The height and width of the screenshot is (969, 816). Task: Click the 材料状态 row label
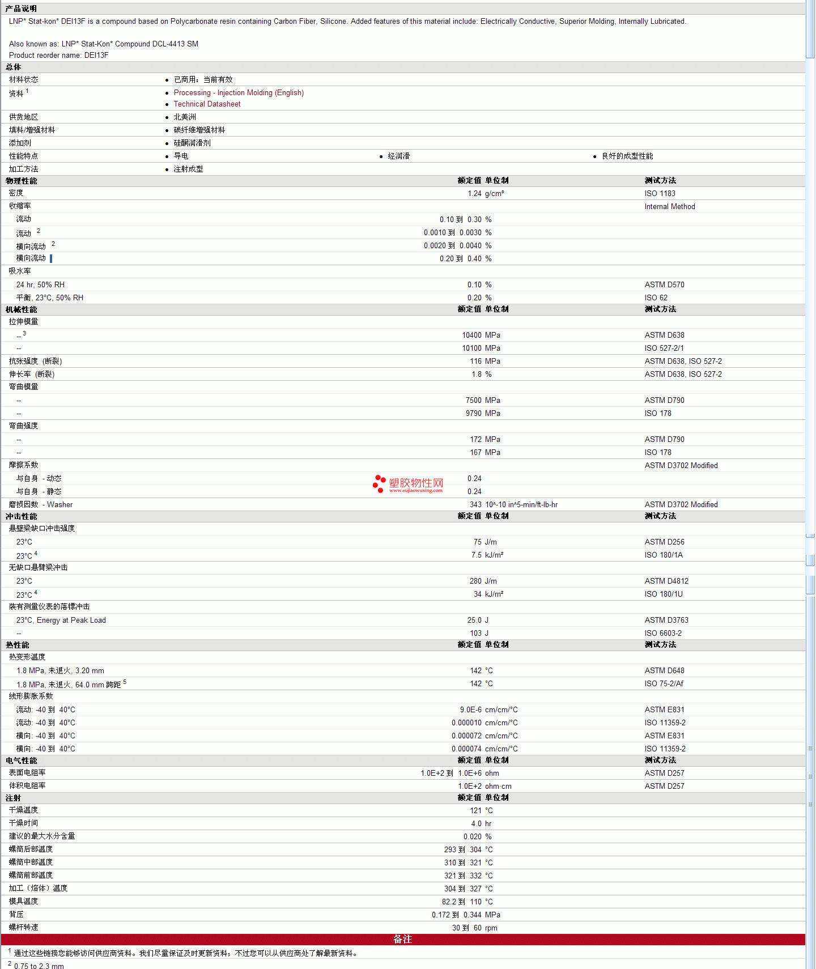click(24, 80)
